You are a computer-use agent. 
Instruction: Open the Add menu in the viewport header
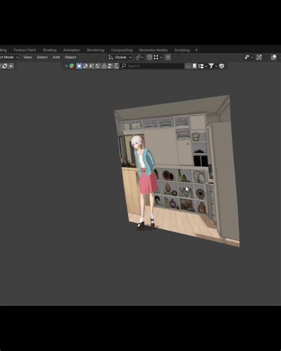tap(56, 57)
